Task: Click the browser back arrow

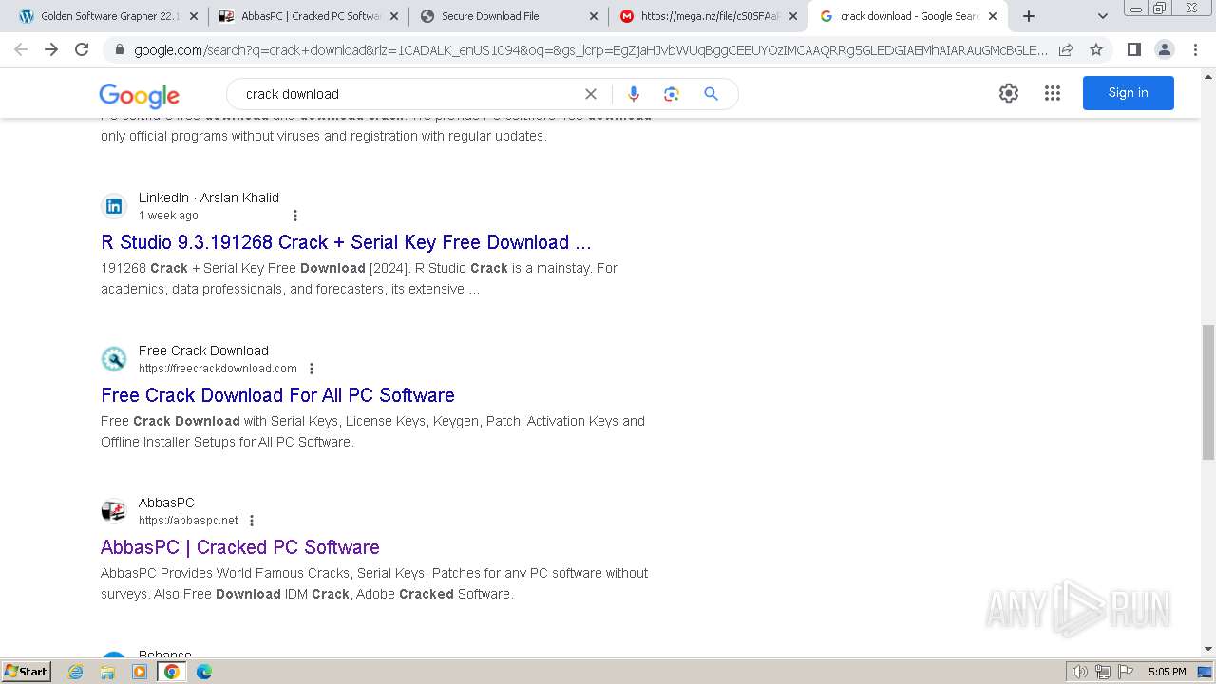Action: click(x=21, y=49)
